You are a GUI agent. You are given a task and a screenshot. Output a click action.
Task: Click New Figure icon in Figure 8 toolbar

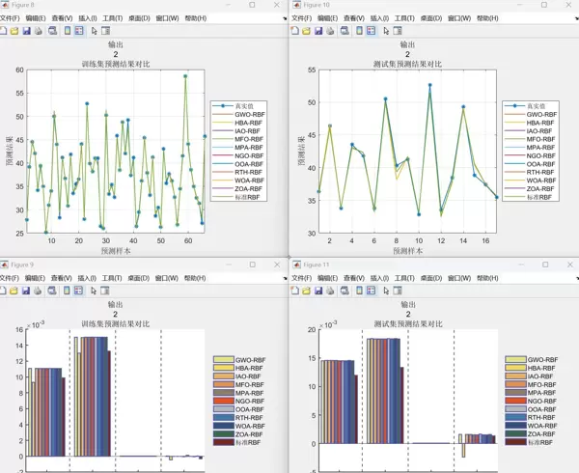5,31
